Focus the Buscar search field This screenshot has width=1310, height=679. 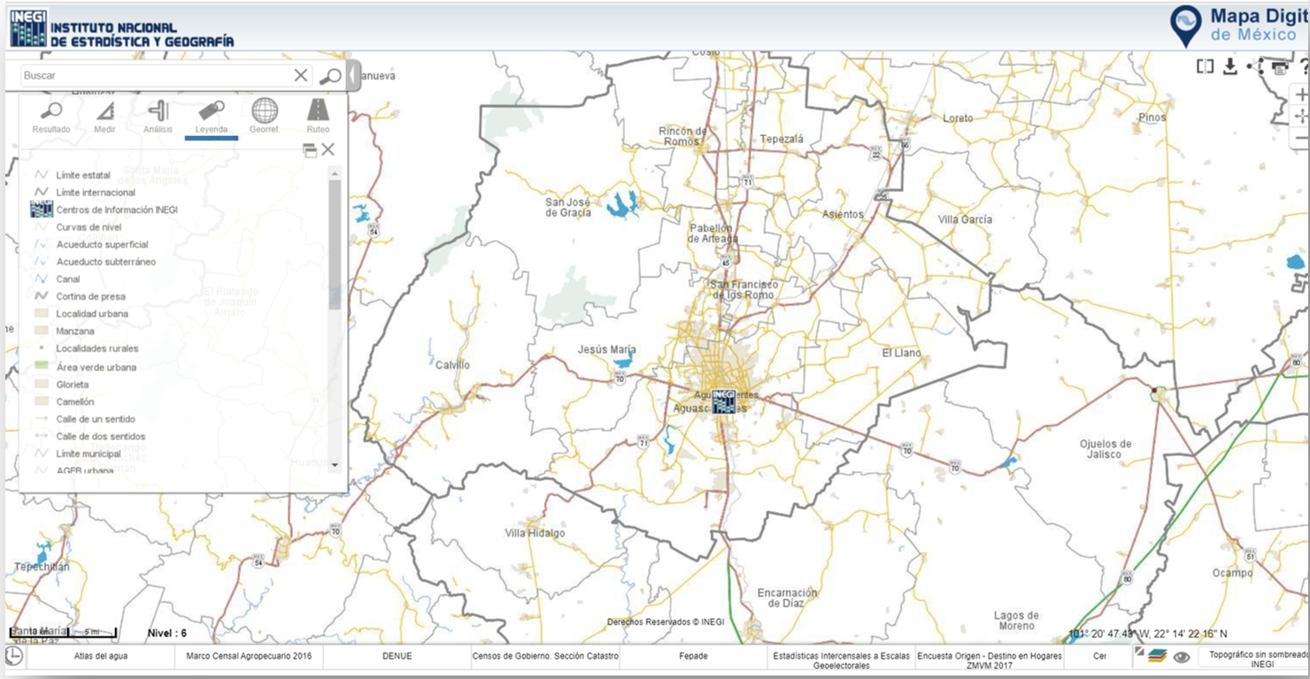(x=157, y=76)
